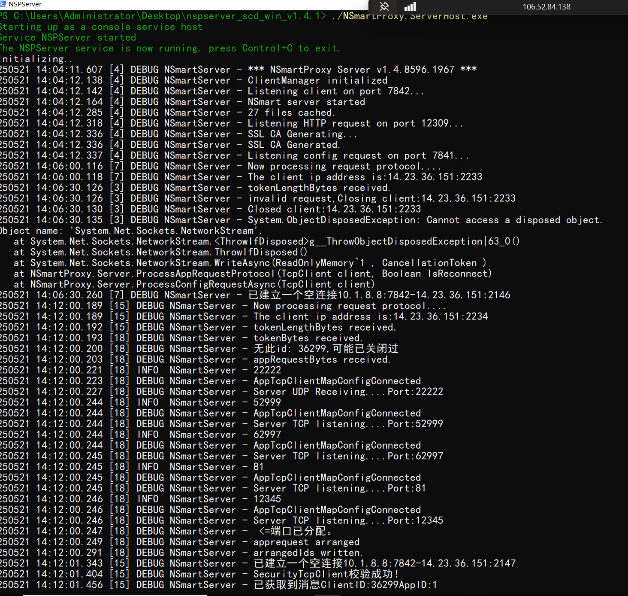The width and height of the screenshot is (628, 596).
Task: Click the INFO entry showing 12345
Action: click(x=141, y=499)
